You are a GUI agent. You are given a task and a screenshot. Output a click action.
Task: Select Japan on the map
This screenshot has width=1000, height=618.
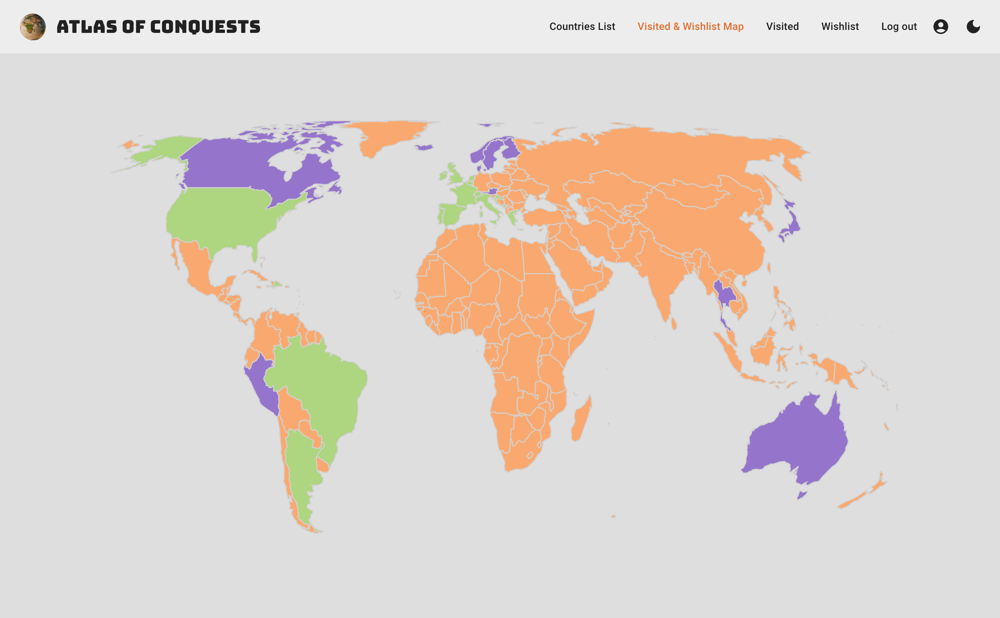pyautogui.click(x=793, y=225)
